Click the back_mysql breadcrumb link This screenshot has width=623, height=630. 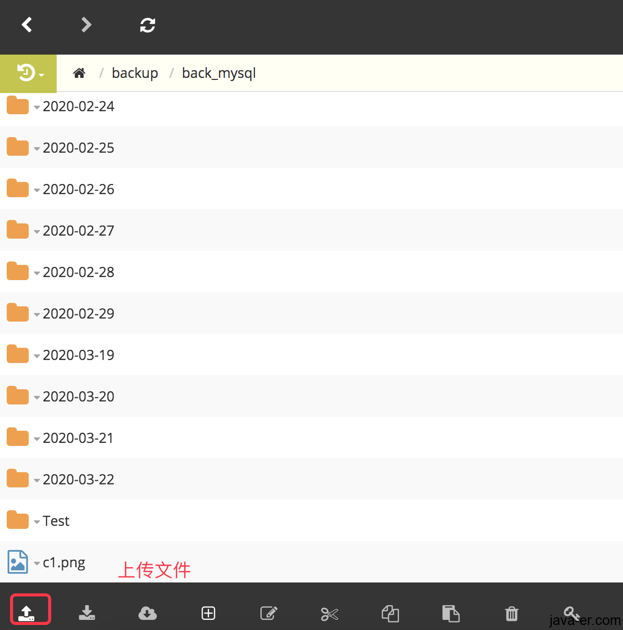pyautogui.click(x=218, y=73)
